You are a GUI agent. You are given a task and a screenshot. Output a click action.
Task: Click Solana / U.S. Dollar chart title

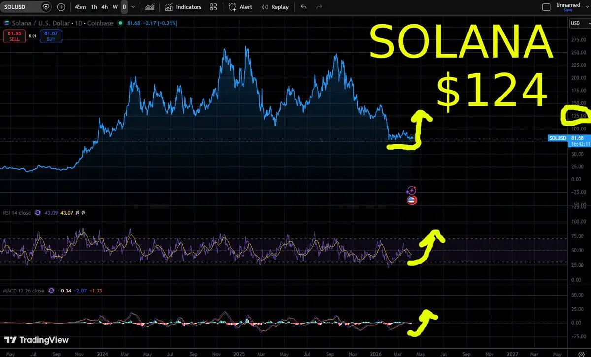coord(63,23)
